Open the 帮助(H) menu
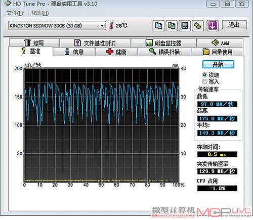Viewport: 253px width, 220px height. coord(40,13)
